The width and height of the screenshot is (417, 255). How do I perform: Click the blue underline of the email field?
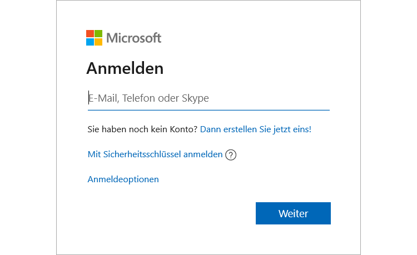pos(209,110)
